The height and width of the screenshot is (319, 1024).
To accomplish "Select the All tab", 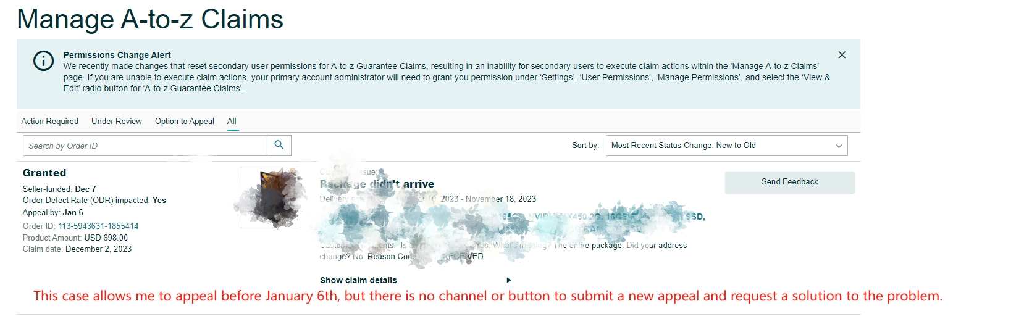I will click(x=232, y=122).
